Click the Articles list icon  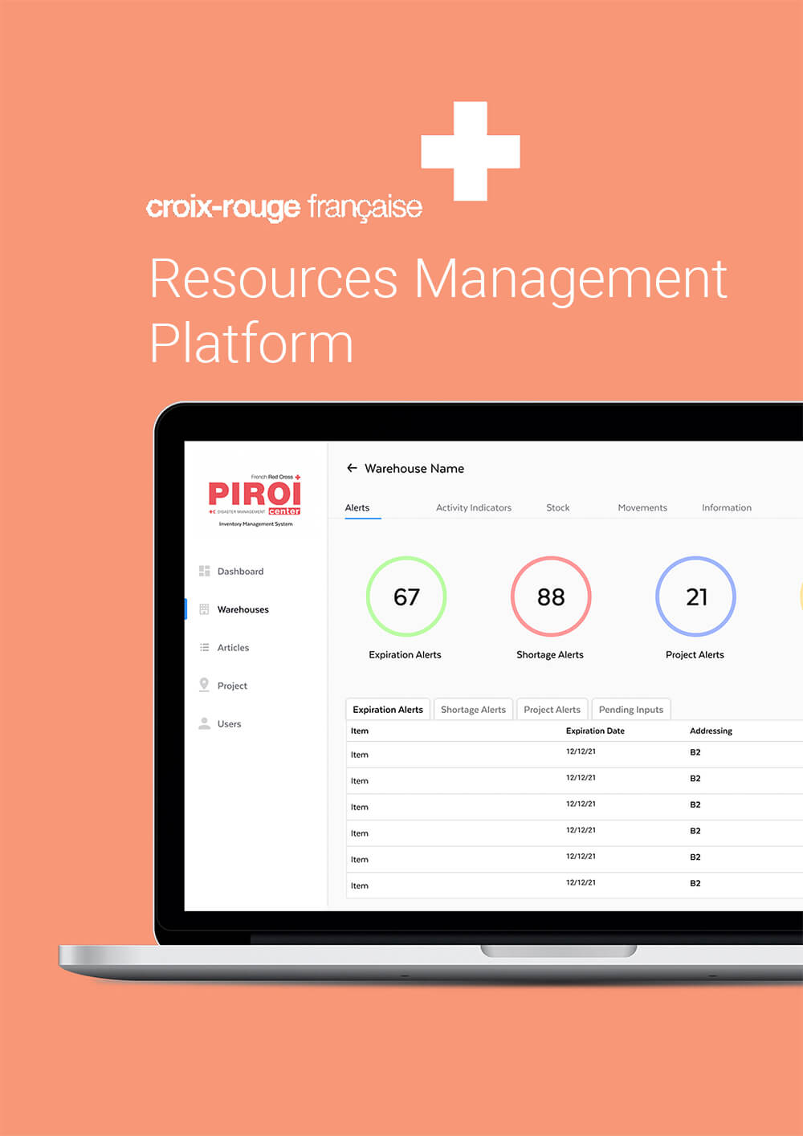point(204,647)
